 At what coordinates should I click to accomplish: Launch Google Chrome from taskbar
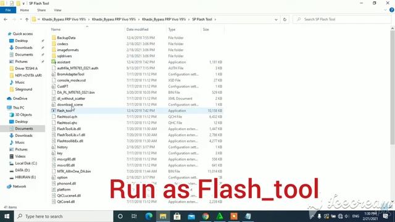tap(206, 216)
